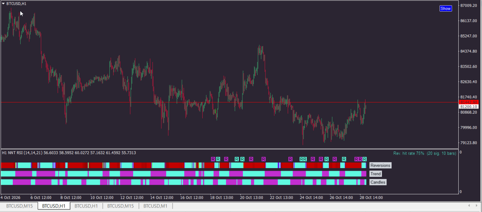Click the 18 Oct 13:00 time label
Viewport: 482px width, 212px height.
pyautogui.click(x=221, y=197)
